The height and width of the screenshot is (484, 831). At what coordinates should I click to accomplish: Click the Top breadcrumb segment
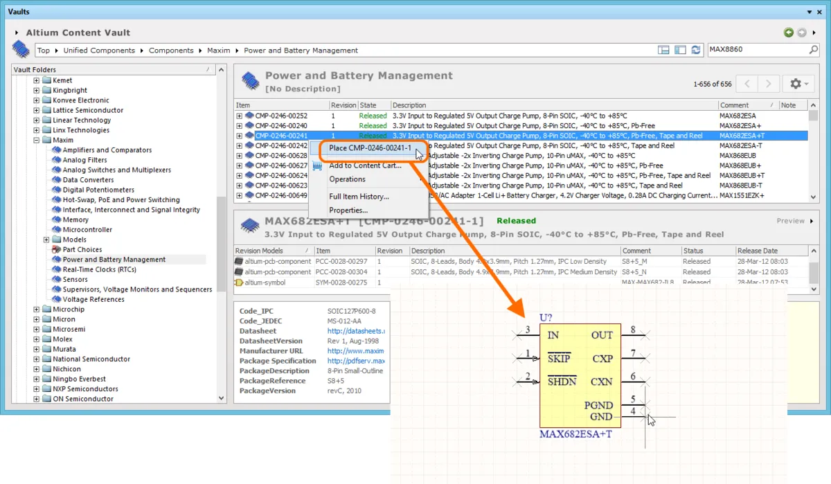click(x=44, y=50)
